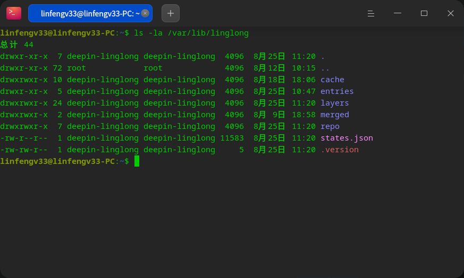The height and width of the screenshot is (278, 464).
Task: Click the link count '72' on root row
Action: coord(57,68)
